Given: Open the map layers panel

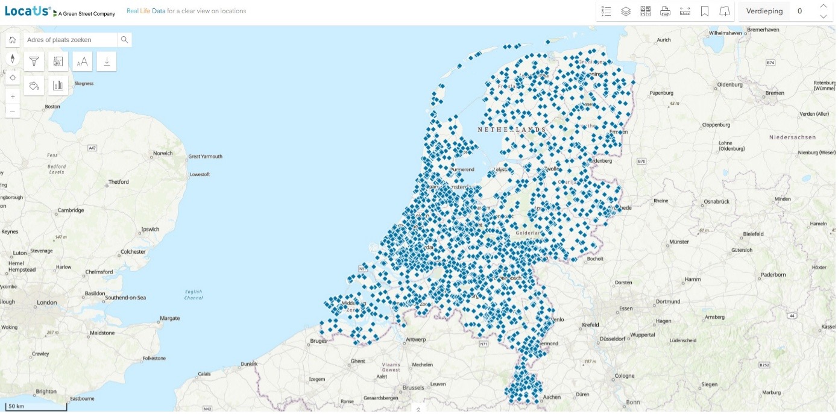Looking at the screenshot, I should (626, 11).
